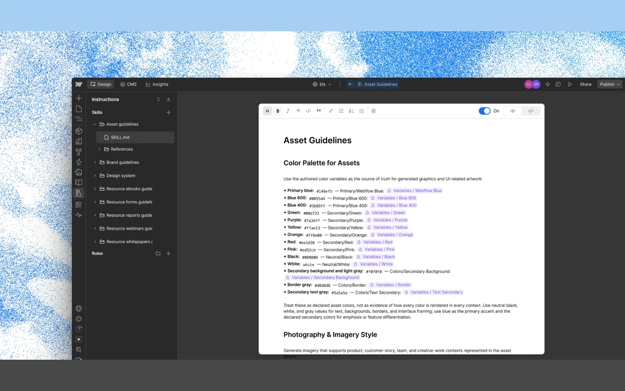Viewport: 625px width, 391px height.
Task: Insert a bulleted list
Action: [x=341, y=111]
